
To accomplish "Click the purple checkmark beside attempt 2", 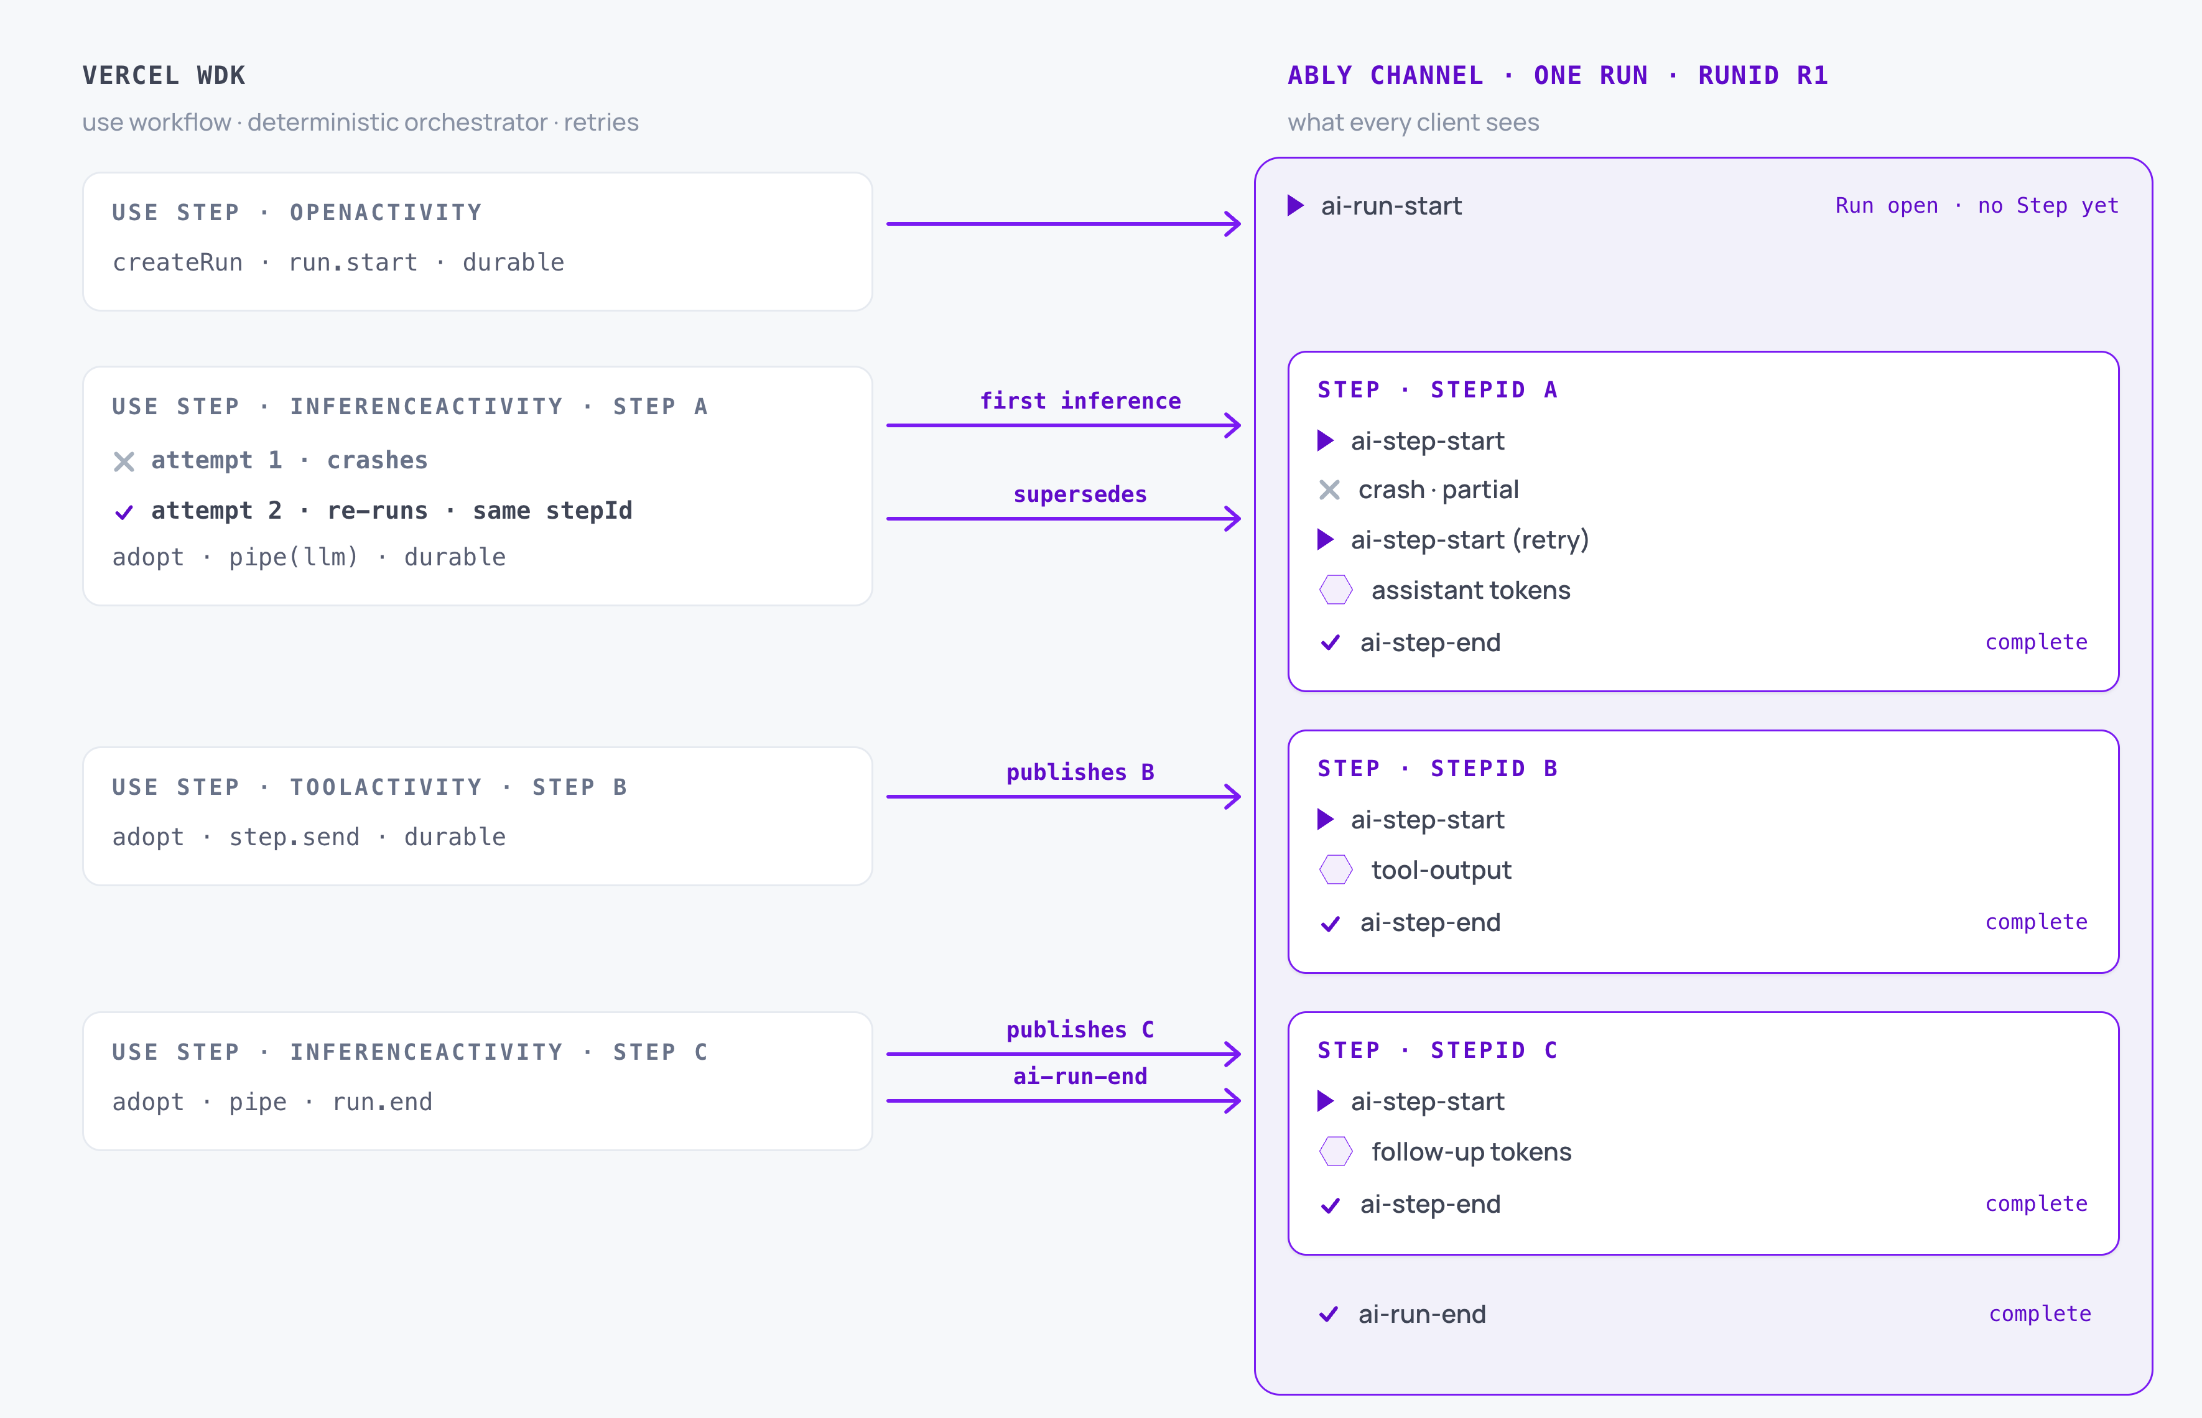I will (124, 512).
